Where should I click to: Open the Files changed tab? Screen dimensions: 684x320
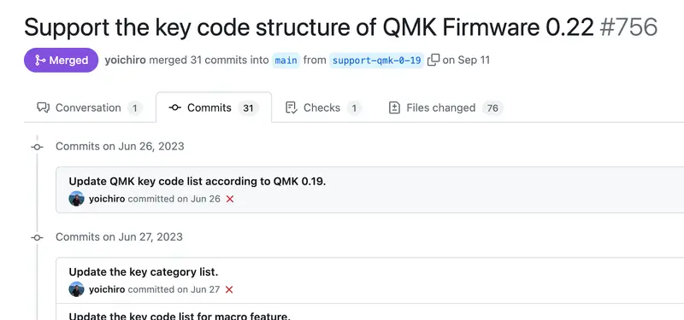tap(445, 108)
